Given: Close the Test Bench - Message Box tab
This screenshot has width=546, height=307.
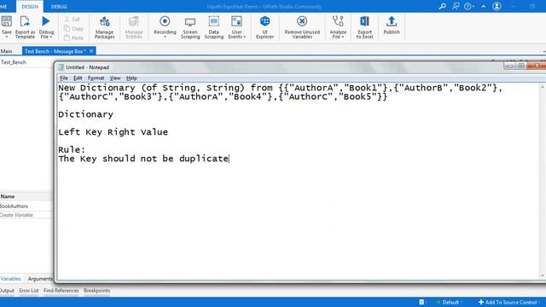Looking at the screenshot, I should [91, 51].
